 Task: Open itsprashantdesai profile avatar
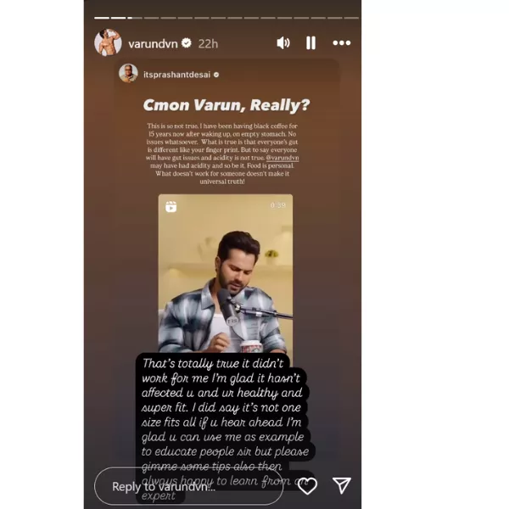(128, 73)
